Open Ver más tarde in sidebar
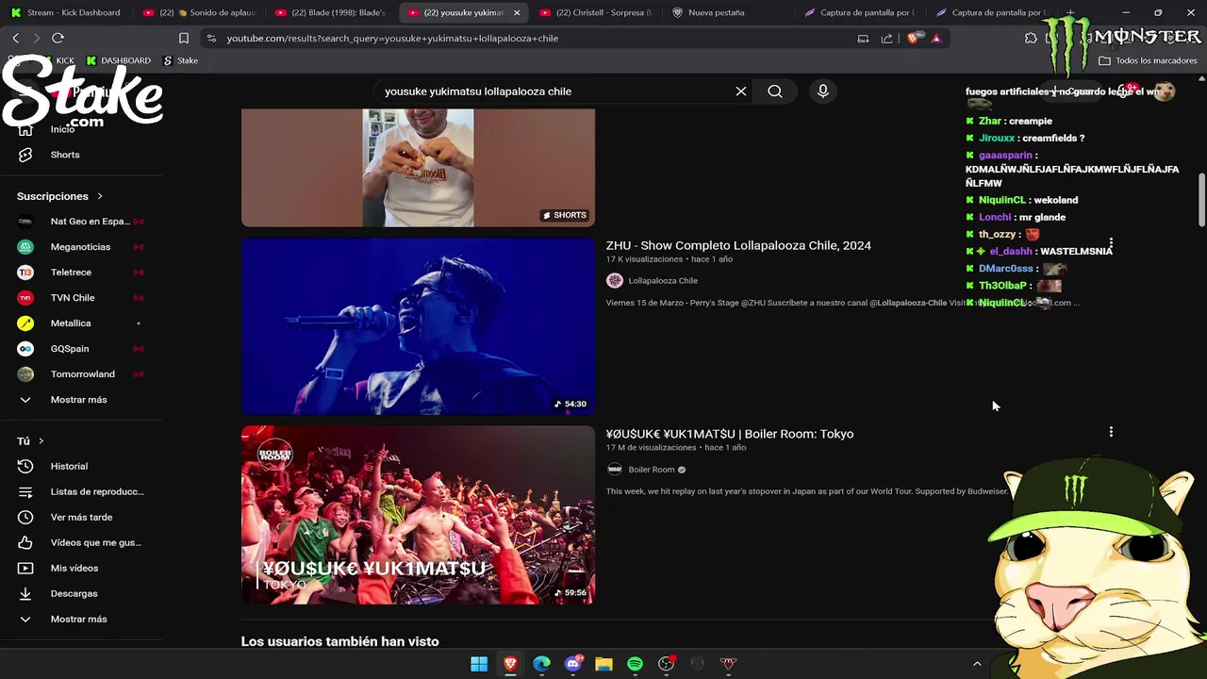Image resolution: width=1207 pixels, height=679 pixels. [81, 517]
